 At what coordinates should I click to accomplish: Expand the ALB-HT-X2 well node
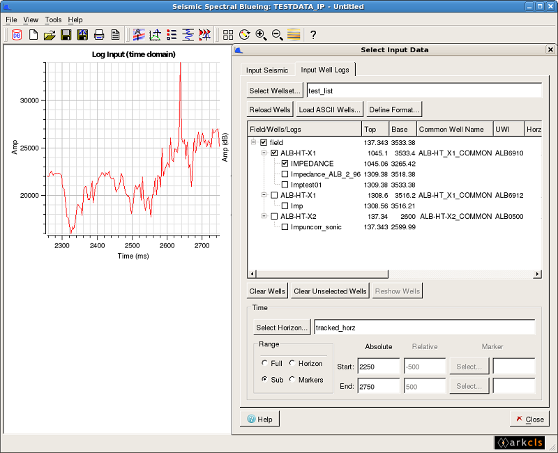(263, 216)
